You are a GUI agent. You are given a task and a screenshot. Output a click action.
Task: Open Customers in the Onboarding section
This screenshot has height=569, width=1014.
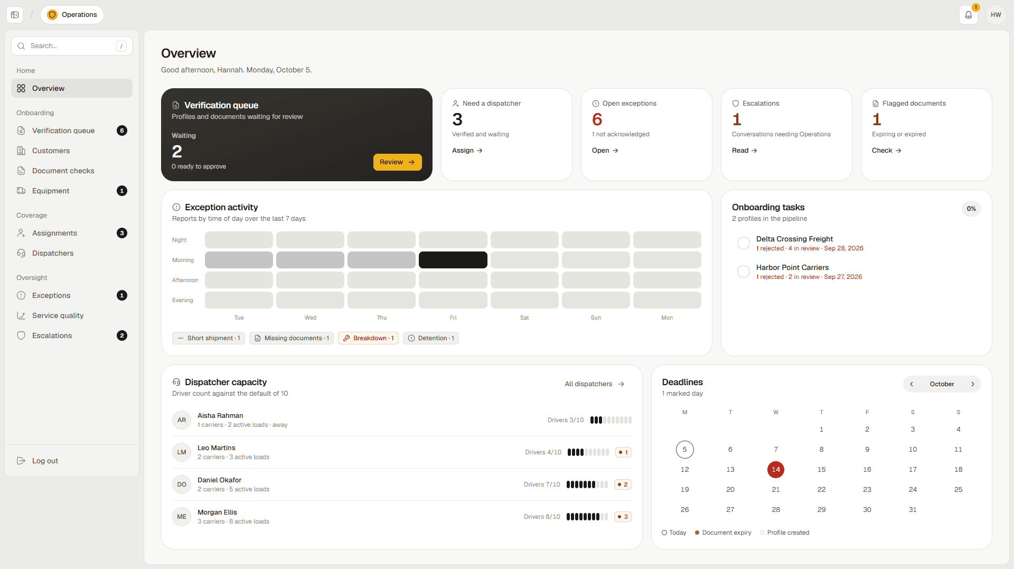pyautogui.click(x=72, y=151)
